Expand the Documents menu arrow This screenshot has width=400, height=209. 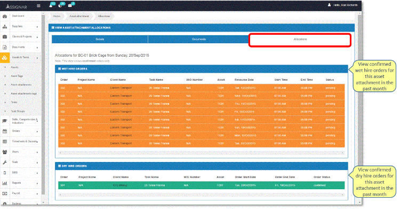pos(37,48)
